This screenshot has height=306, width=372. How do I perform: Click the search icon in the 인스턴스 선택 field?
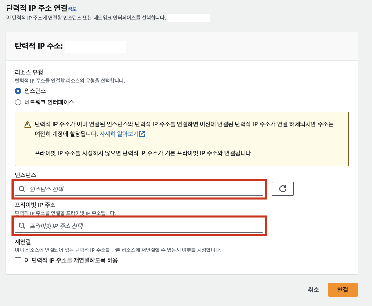[22, 189]
